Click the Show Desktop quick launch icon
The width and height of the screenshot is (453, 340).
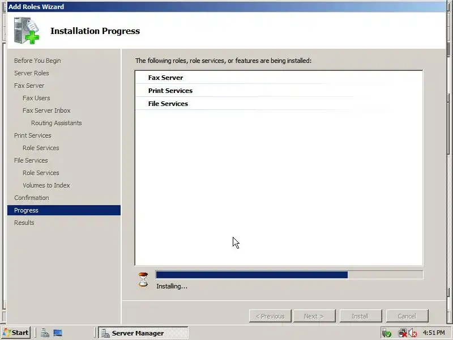(58, 333)
